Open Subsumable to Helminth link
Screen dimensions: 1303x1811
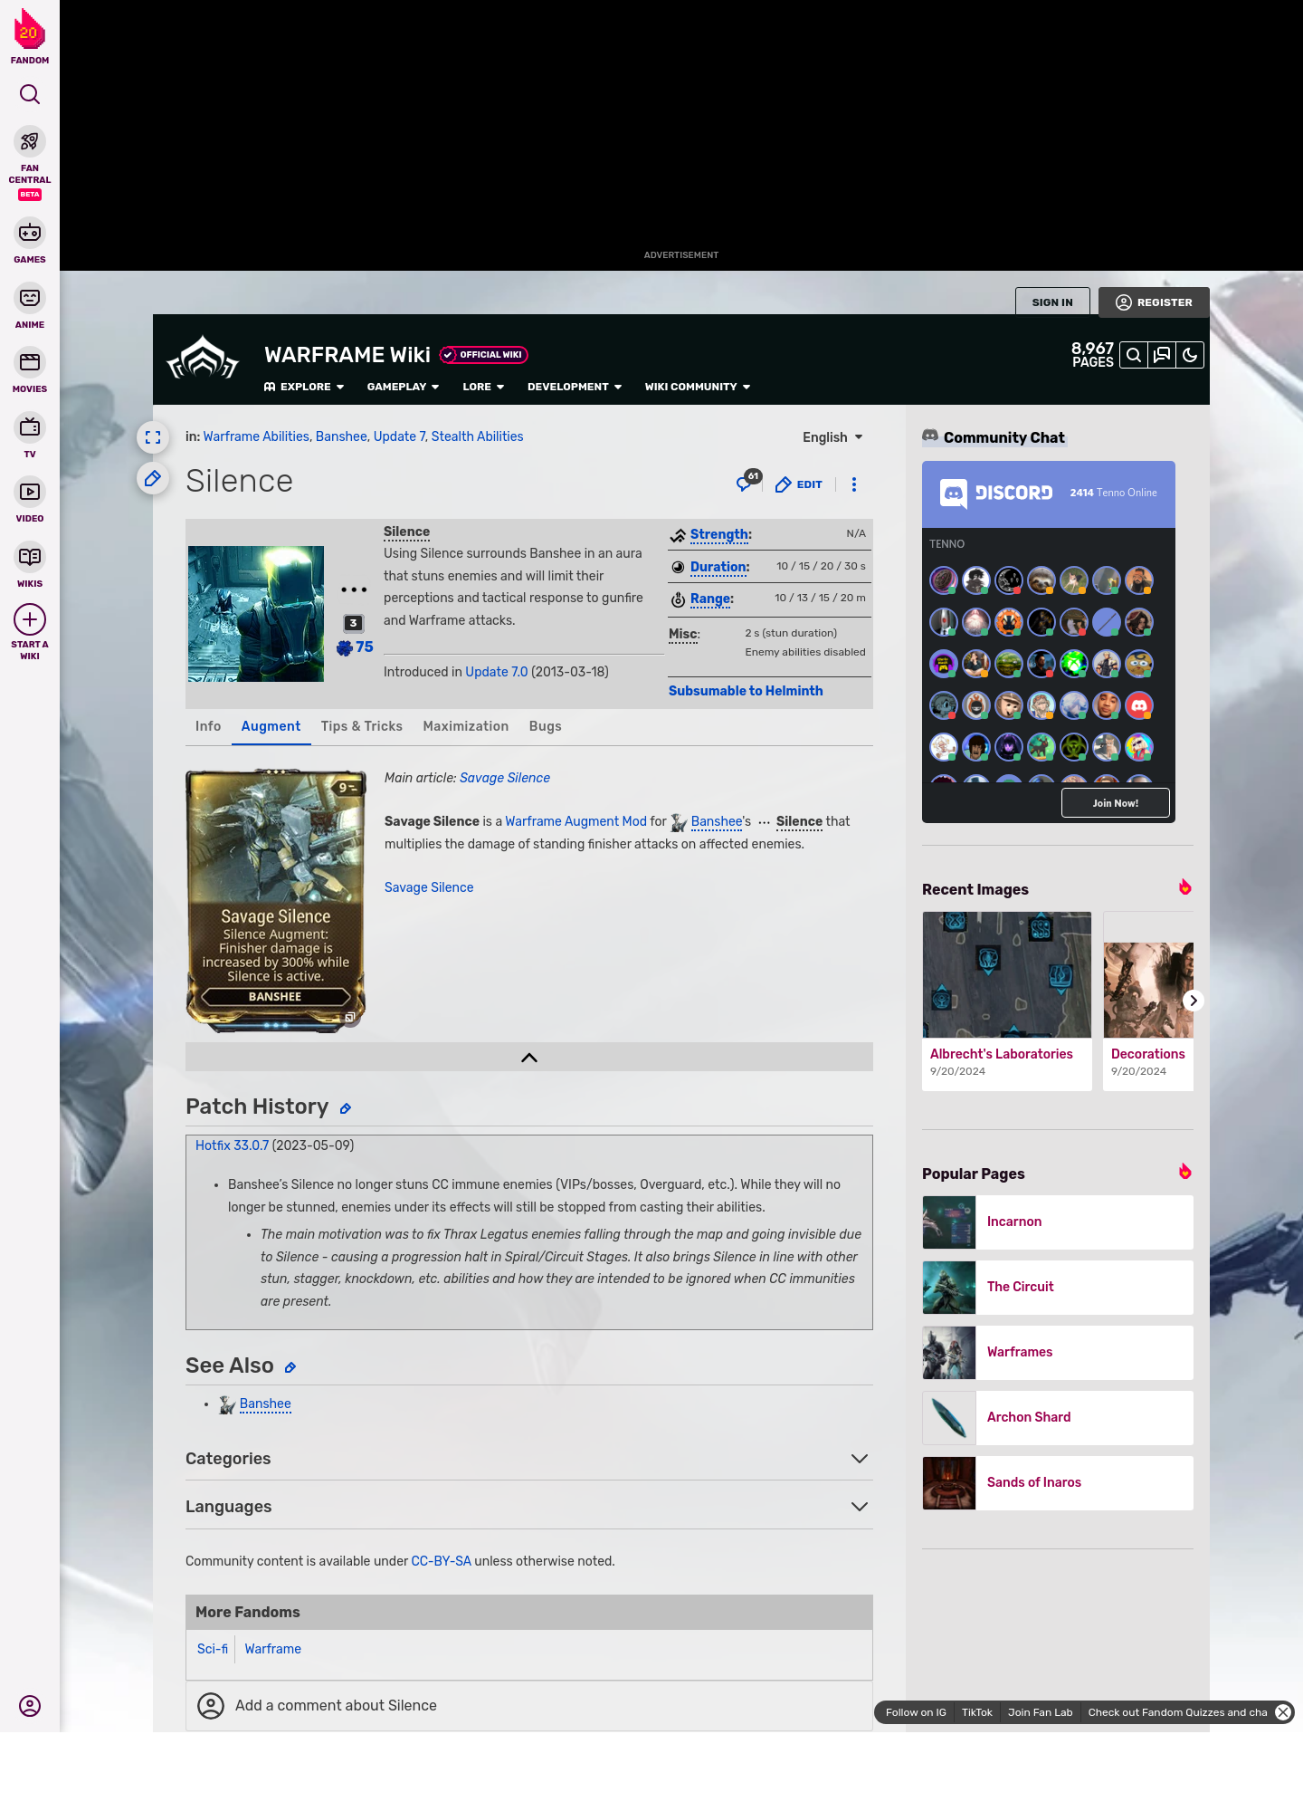pyautogui.click(x=746, y=691)
